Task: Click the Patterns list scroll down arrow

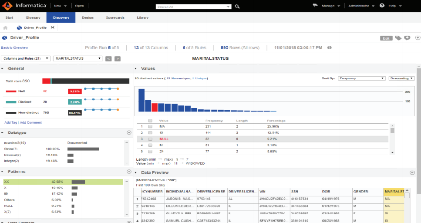Action: click(x=127, y=214)
